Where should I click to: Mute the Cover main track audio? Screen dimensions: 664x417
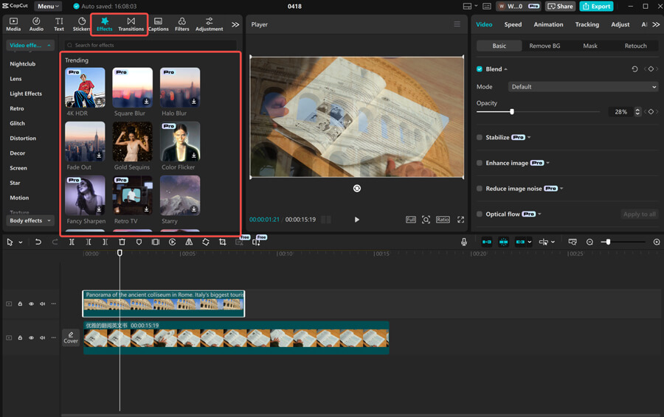42,337
